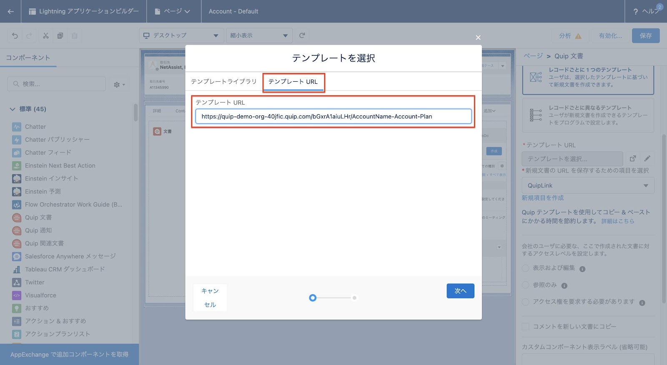This screenshot has height=365, width=667.
Task: Click the テンプレート URL input field
Action: tap(333, 116)
